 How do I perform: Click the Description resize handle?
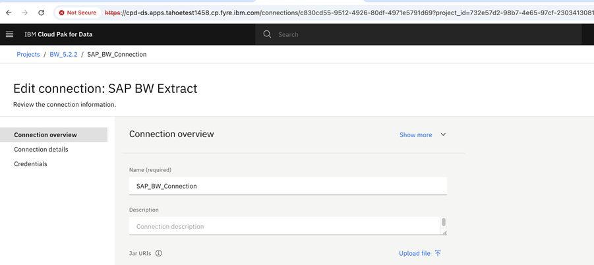(x=444, y=233)
